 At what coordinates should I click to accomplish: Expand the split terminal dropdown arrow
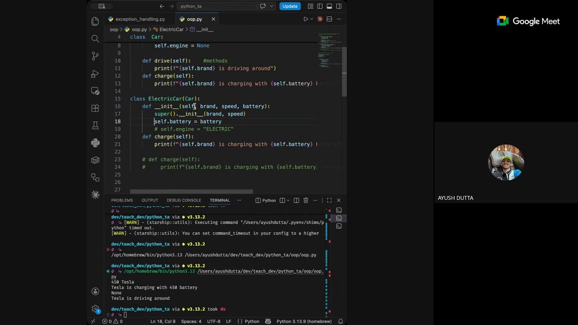(289, 200)
